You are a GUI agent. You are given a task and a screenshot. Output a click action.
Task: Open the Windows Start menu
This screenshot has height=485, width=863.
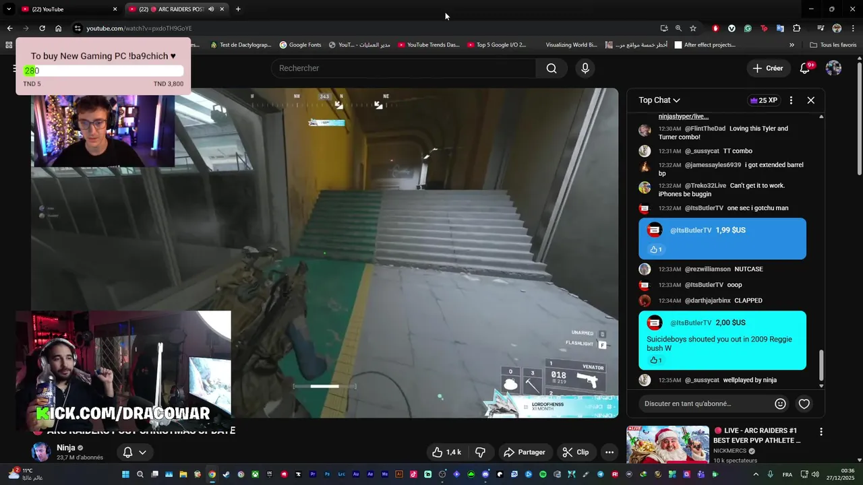tap(125, 474)
